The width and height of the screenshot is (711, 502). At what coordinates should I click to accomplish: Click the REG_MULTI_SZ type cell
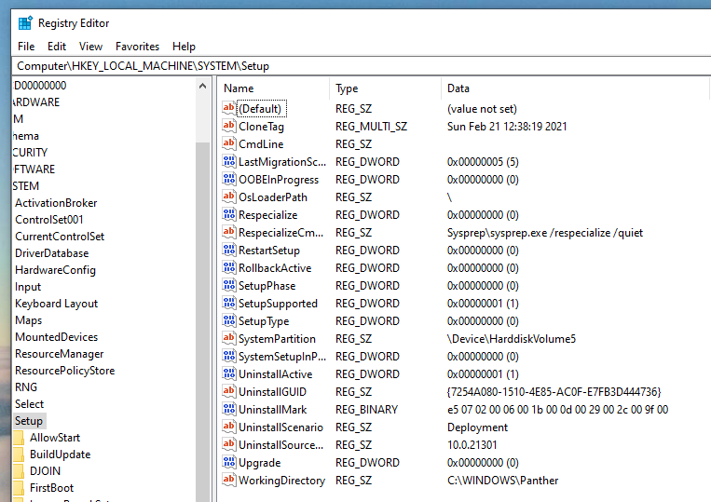click(372, 127)
